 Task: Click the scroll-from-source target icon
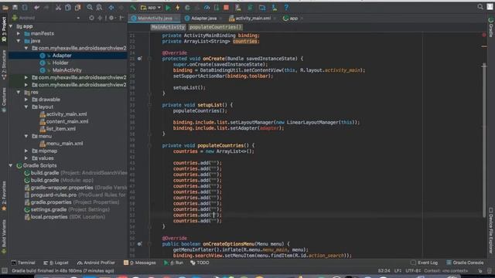pos(91,18)
